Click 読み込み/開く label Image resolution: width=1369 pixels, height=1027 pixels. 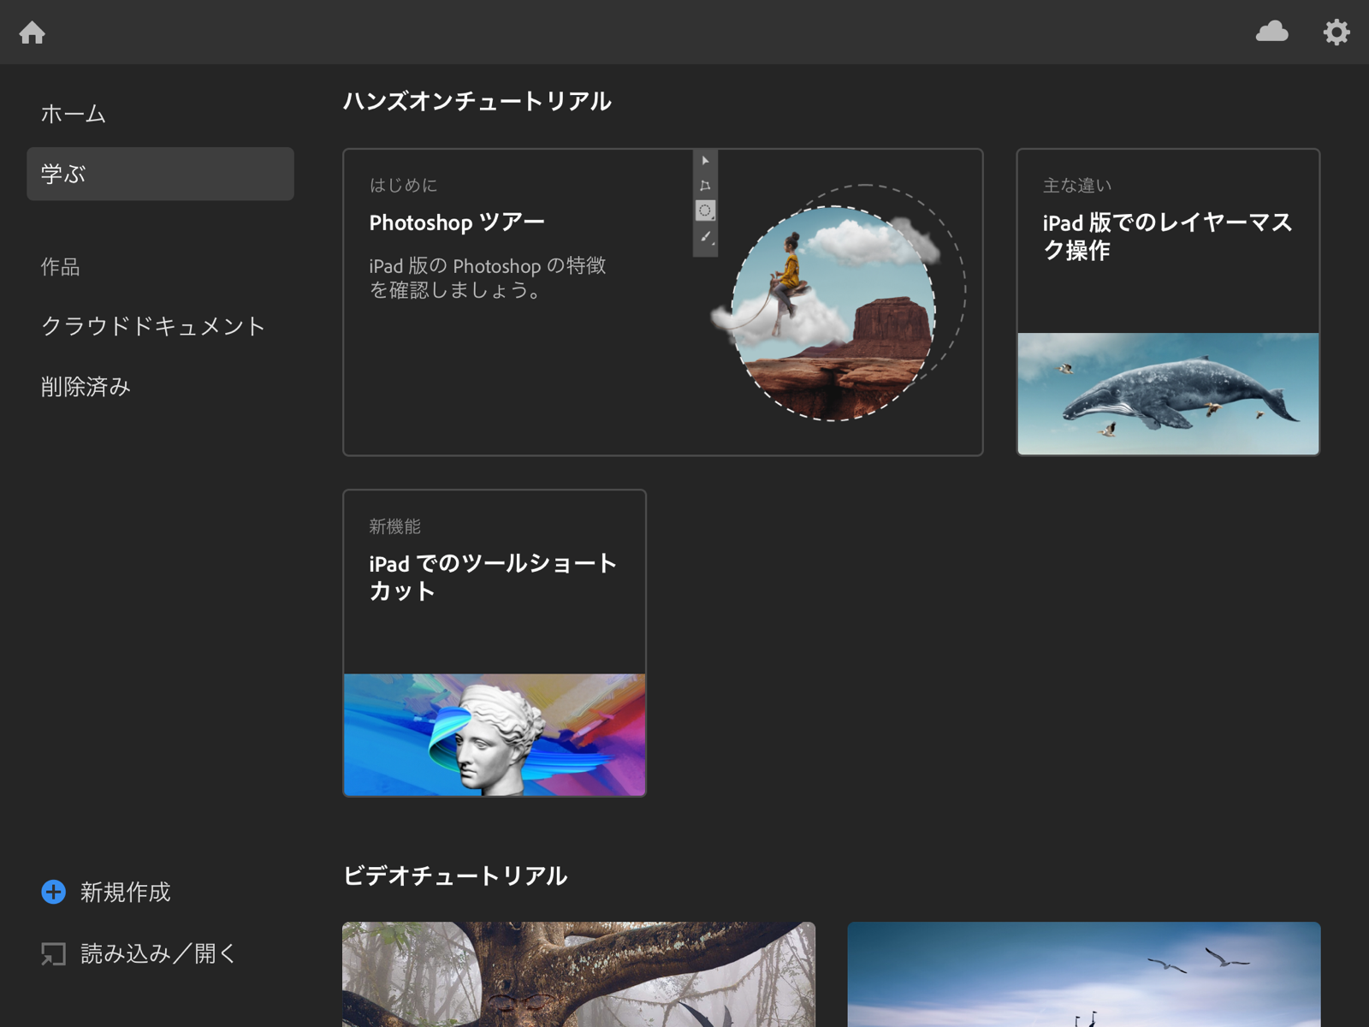coord(158,953)
